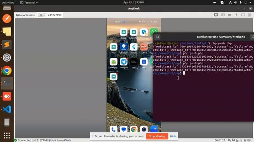Hide the screen sharing notification
254x142 pixels.
point(173,136)
